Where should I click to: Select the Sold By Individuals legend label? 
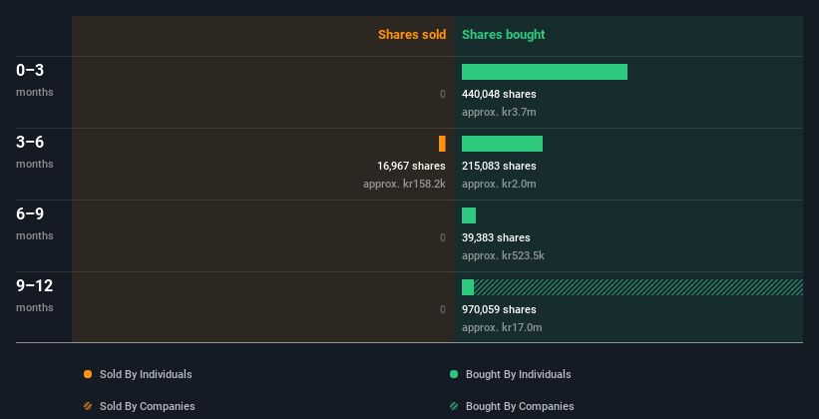click(146, 374)
